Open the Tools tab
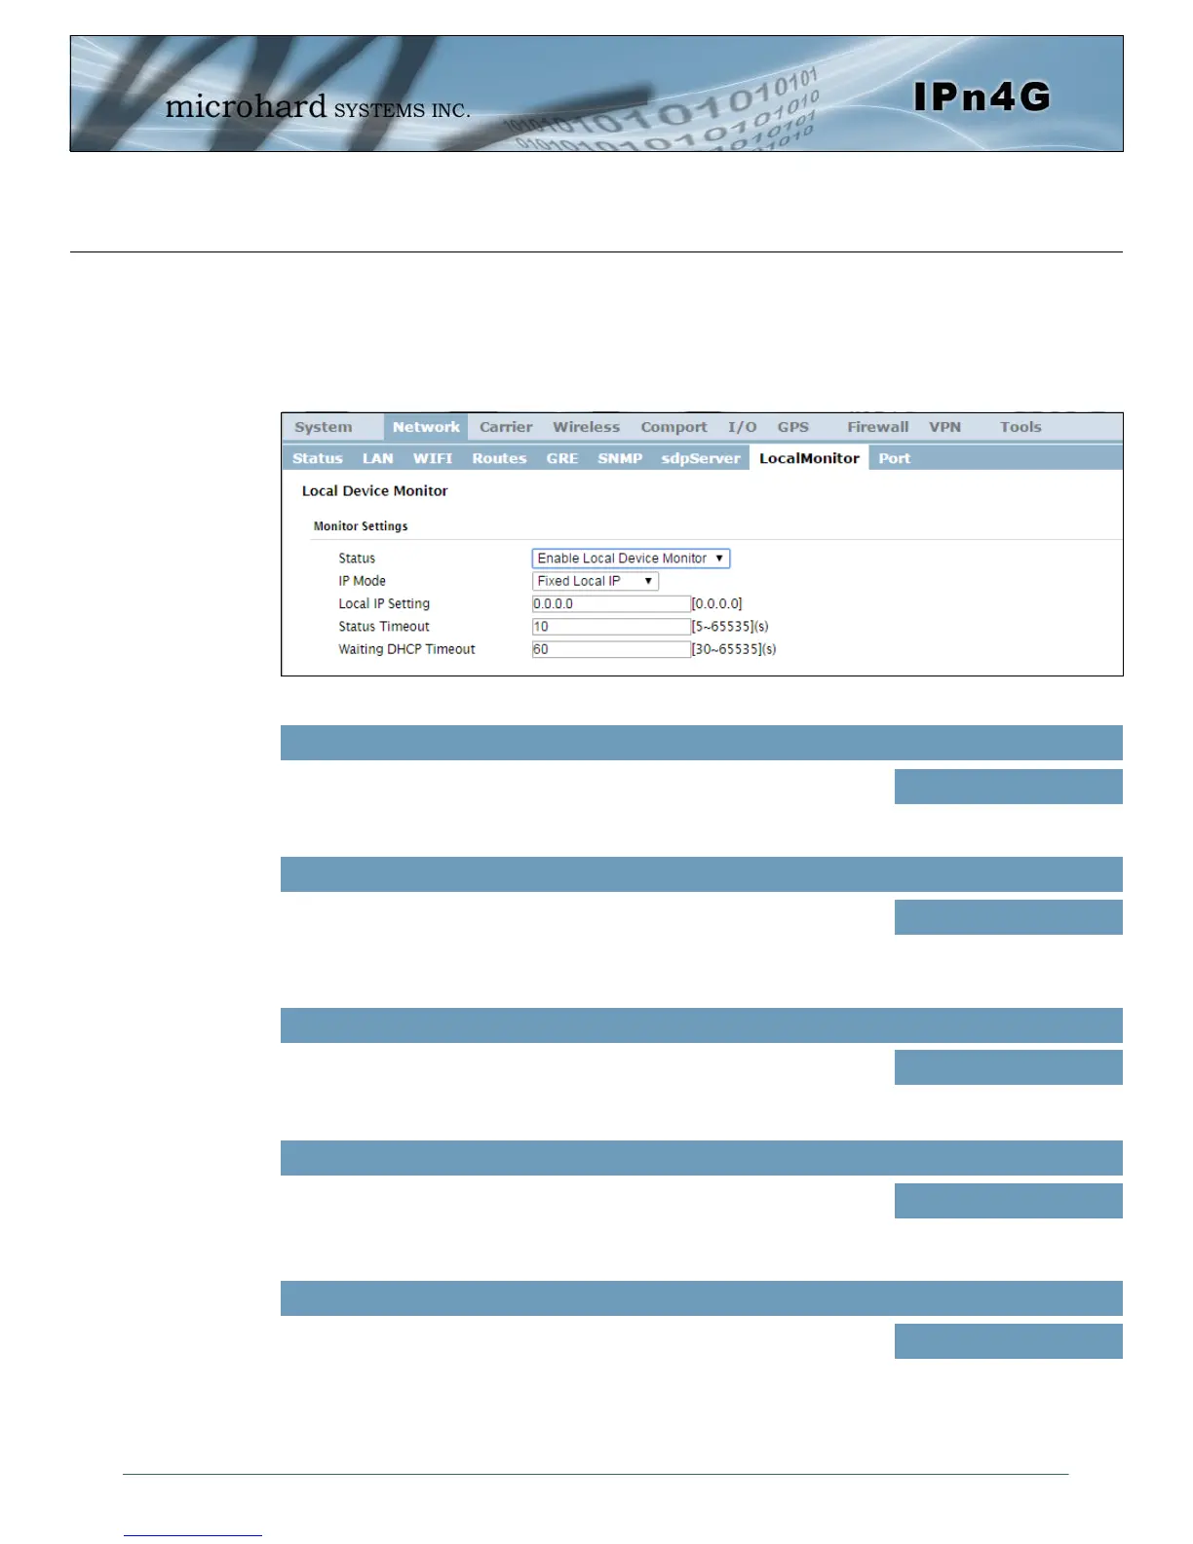Viewport: 1193px width, 1544px height. tap(1020, 427)
